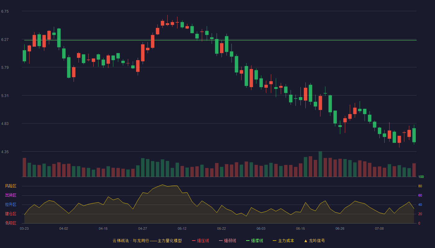Click the 06-26 date axis label
The image size is (435, 248).
(340, 228)
